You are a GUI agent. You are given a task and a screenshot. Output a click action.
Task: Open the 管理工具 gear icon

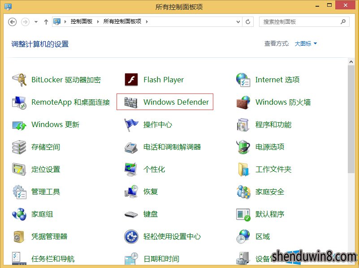19,191
